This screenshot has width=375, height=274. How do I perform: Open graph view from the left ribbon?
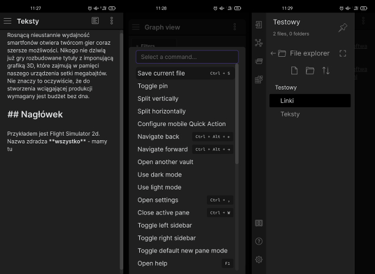click(x=259, y=43)
